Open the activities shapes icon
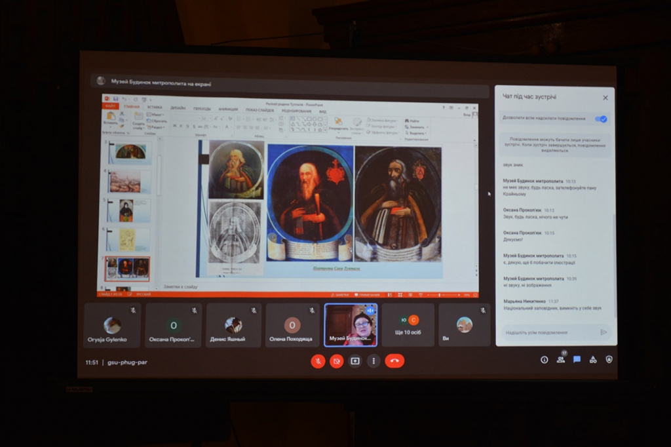Screen dimensions: 671x447 click(x=593, y=360)
